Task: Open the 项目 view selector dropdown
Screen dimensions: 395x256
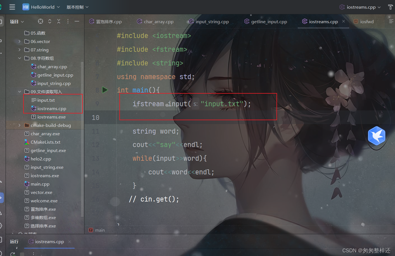Action: tap(17, 22)
